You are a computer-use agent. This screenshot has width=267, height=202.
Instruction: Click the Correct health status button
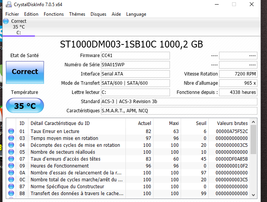coord(25,72)
